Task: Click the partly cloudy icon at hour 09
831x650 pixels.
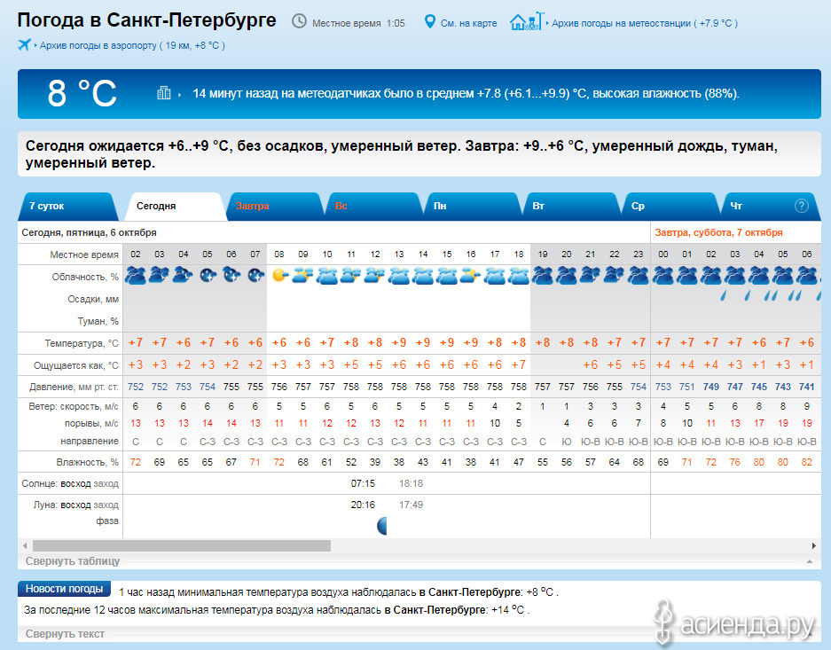Action: pos(303,276)
